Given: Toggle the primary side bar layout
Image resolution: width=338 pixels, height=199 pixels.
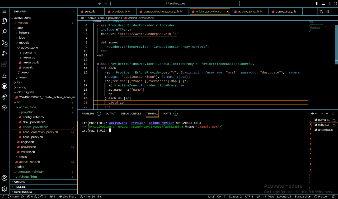Looking at the screenshot, I should (x=317, y=4).
